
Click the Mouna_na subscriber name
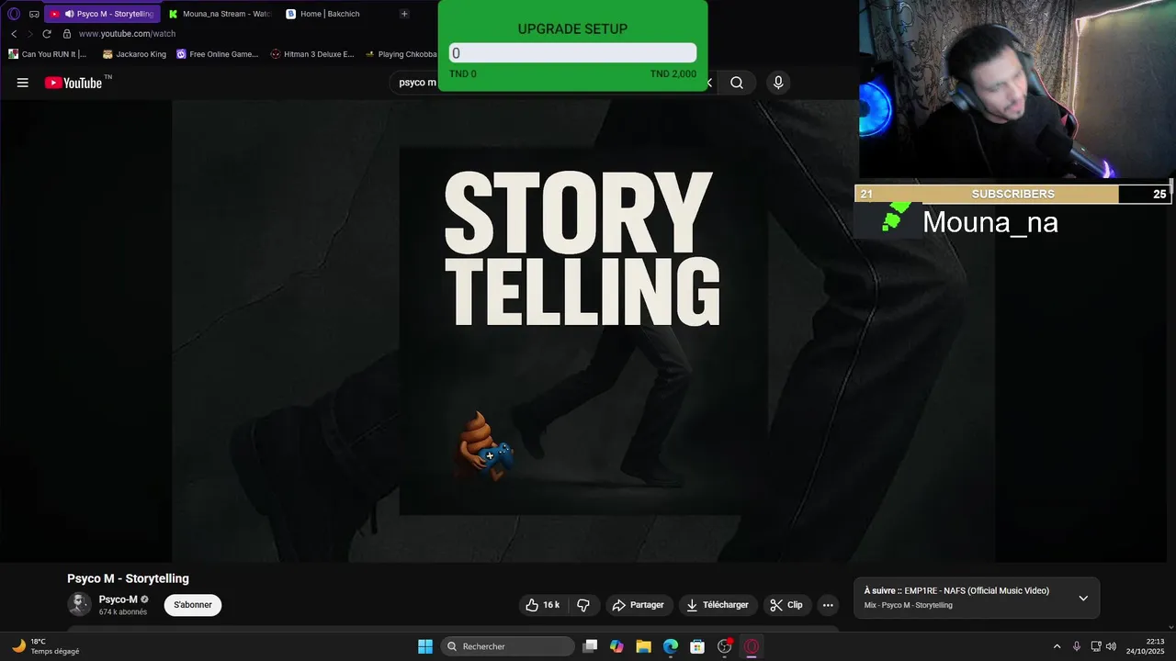pos(989,222)
